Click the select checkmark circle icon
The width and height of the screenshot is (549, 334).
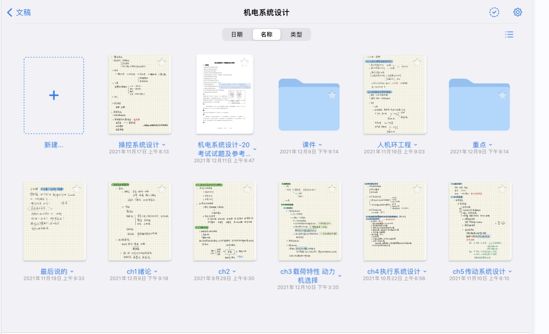pos(494,12)
